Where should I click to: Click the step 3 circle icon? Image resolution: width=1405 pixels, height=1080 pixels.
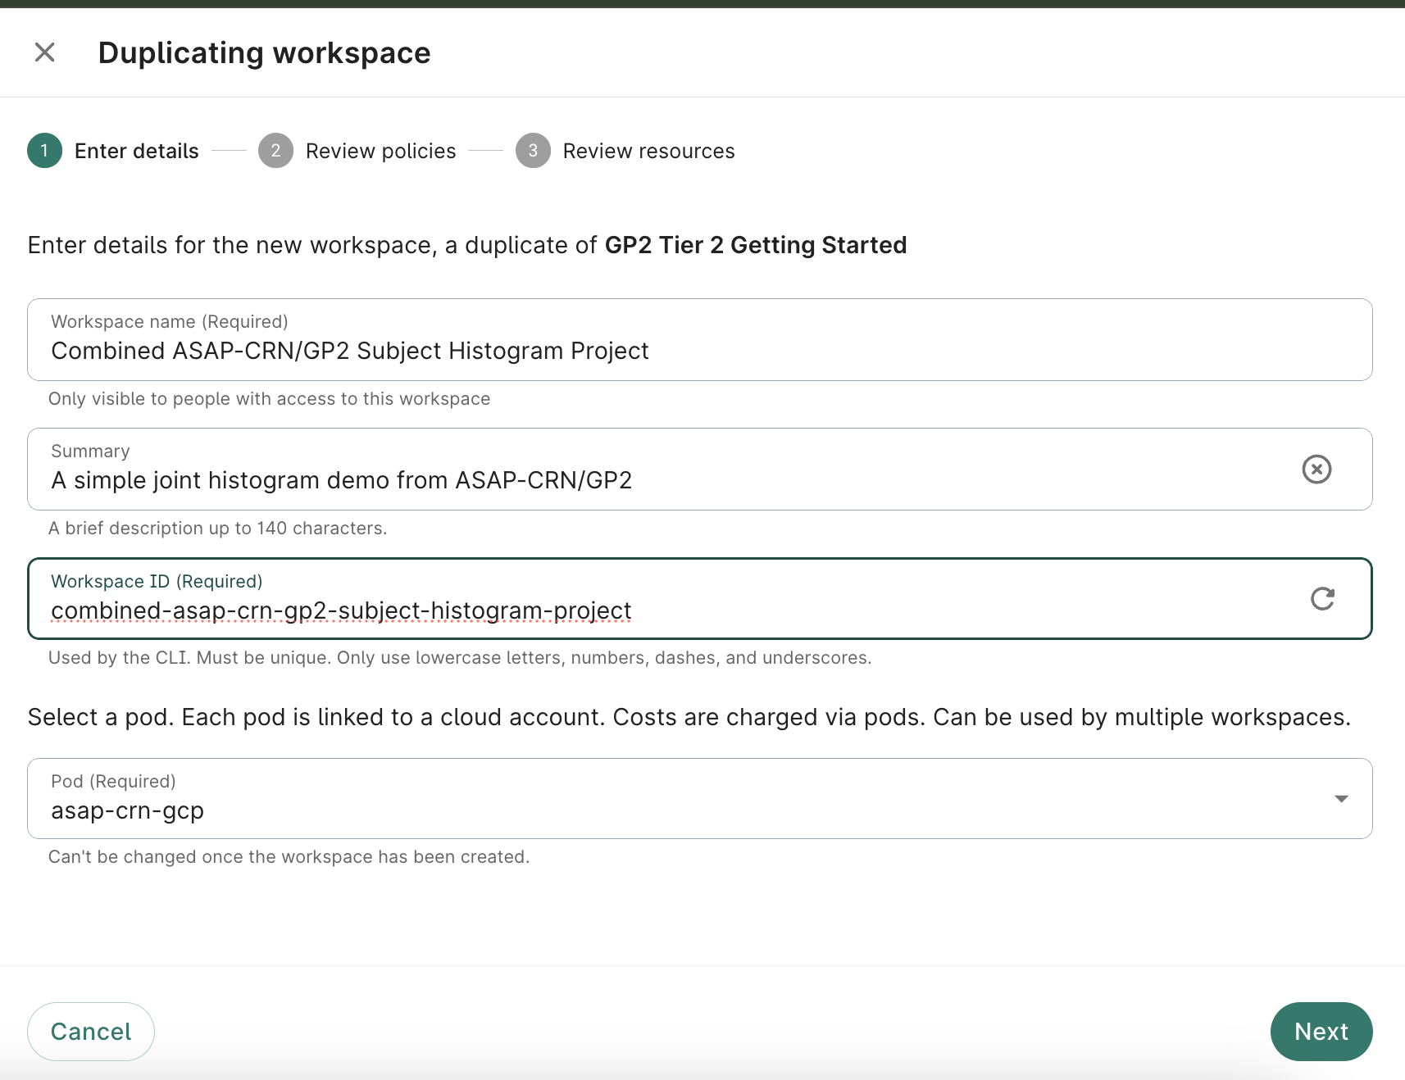pyautogui.click(x=533, y=151)
